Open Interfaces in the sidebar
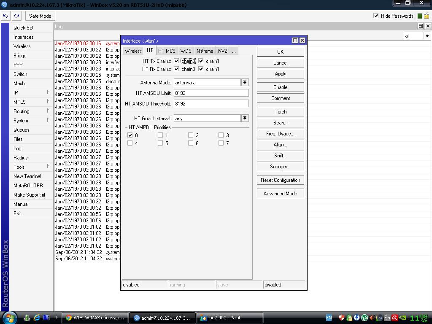 31,37
